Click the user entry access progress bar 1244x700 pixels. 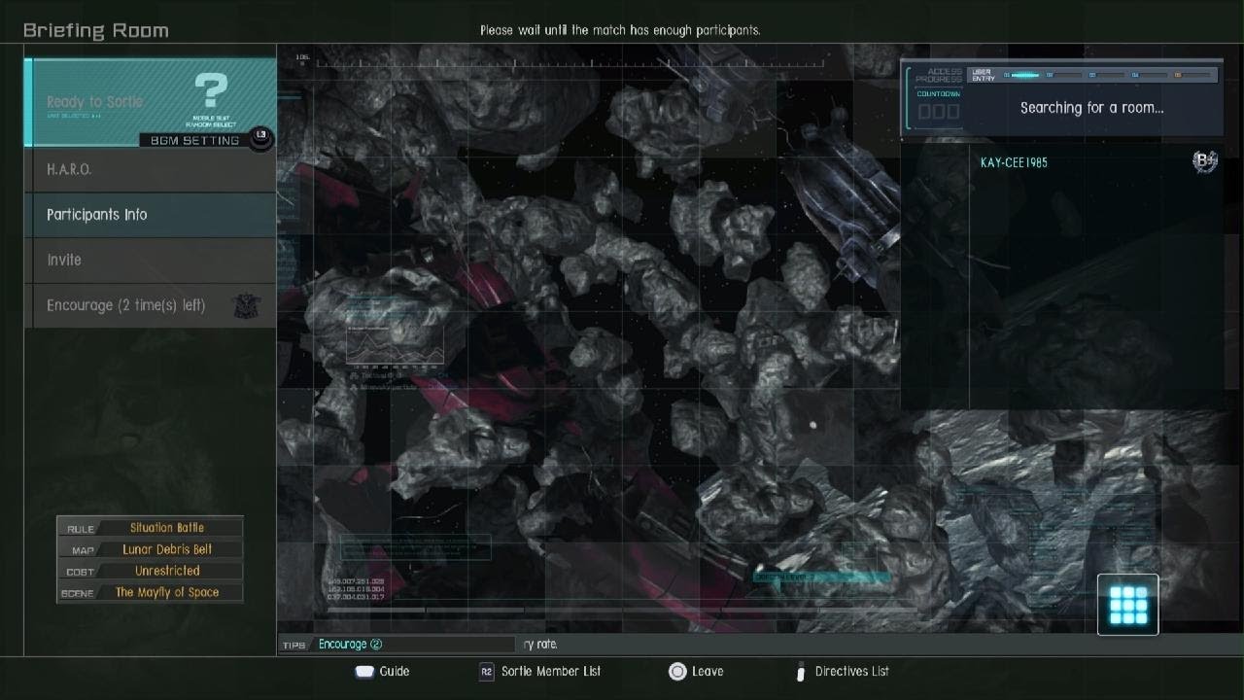pyautogui.click(x=1093, y=75)
